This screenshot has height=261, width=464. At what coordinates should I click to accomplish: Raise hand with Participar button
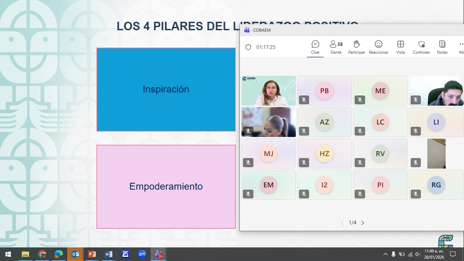tap(357, 47)
